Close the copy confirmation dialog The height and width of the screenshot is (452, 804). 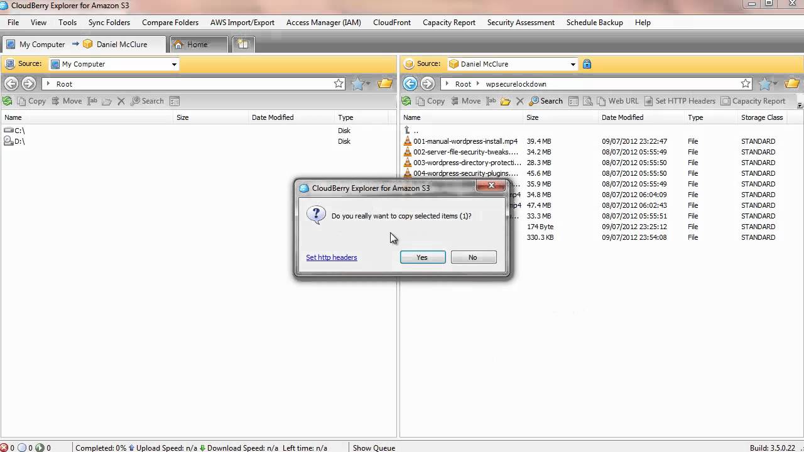click(491, 185)
